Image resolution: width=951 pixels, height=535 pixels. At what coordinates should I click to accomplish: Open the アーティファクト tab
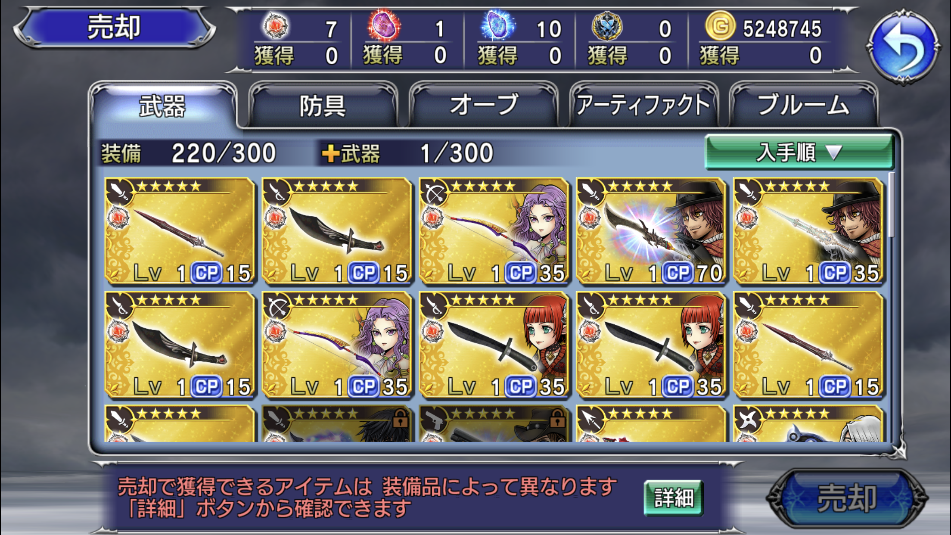pyautogui.click(x=643, y=105)
